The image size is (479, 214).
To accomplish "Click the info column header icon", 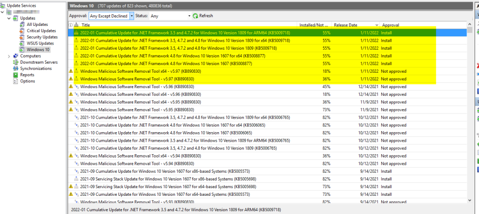I will point(71,25).
